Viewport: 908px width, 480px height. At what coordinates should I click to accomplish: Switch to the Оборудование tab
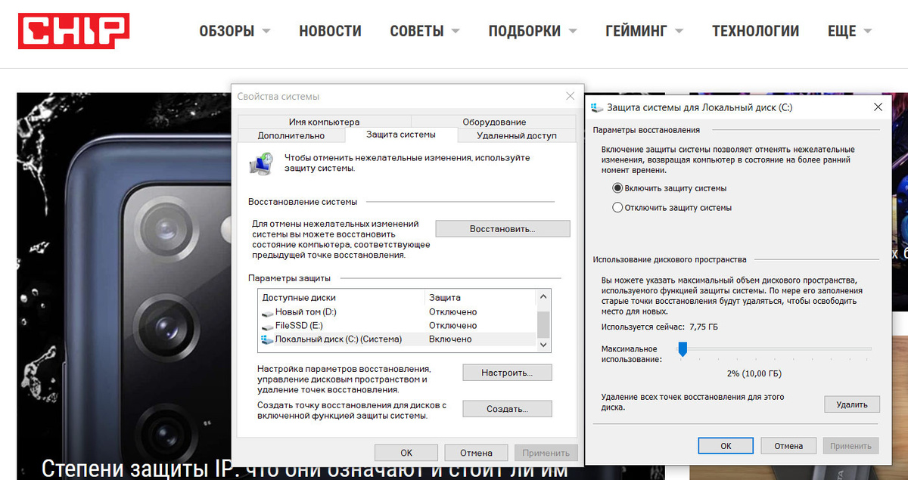coord(494,122)
